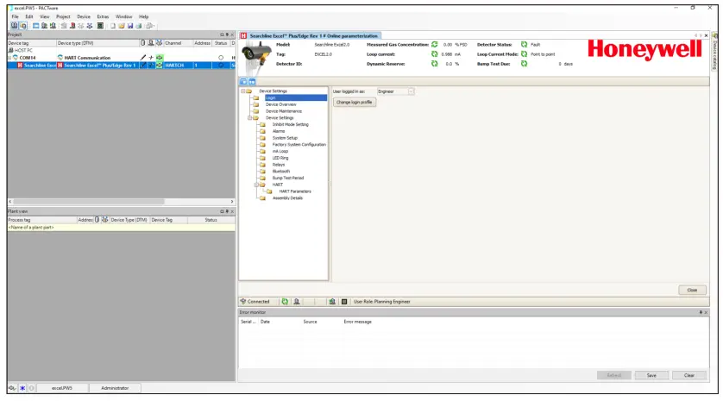Image resolution: width=723 pixels, height=401 pixels.
Task: Click the dark green parameter toolbar icon
Action: pos(100,26)
